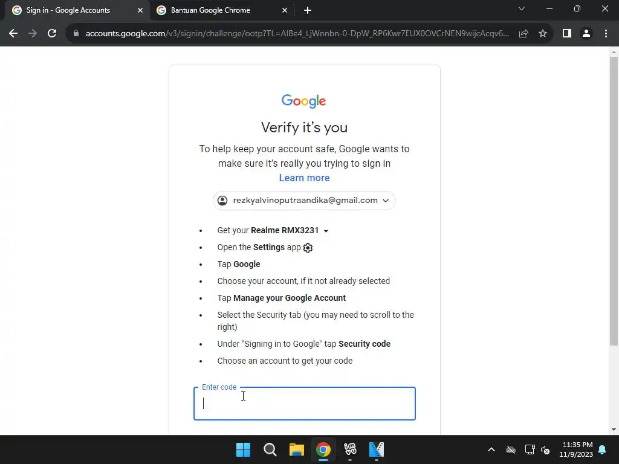Open the tab search chevron

(522, 8)
